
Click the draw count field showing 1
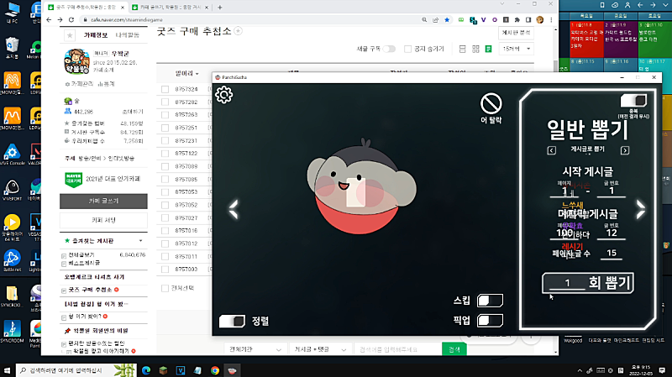point(567,283)
